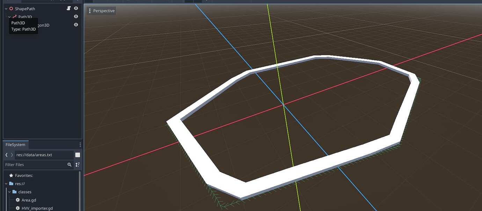Open the script attached to ShapePath
Viewport: 482px width, 211px height.
pos(68,8)
